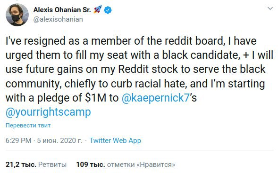Open Alexis Ohanian's masked profile photo
Viewport: 278px width, 173px height.
[x=17, y=15]
